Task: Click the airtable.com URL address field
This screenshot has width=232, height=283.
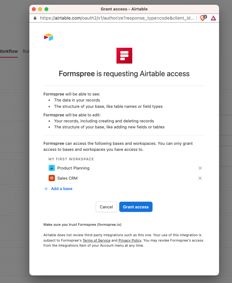Action: coord(117,18)
